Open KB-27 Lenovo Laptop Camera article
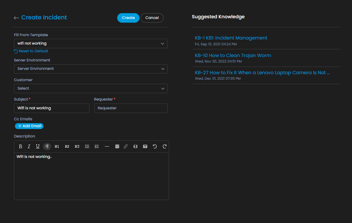The image size is (352, 223). (x=262, y=73)
